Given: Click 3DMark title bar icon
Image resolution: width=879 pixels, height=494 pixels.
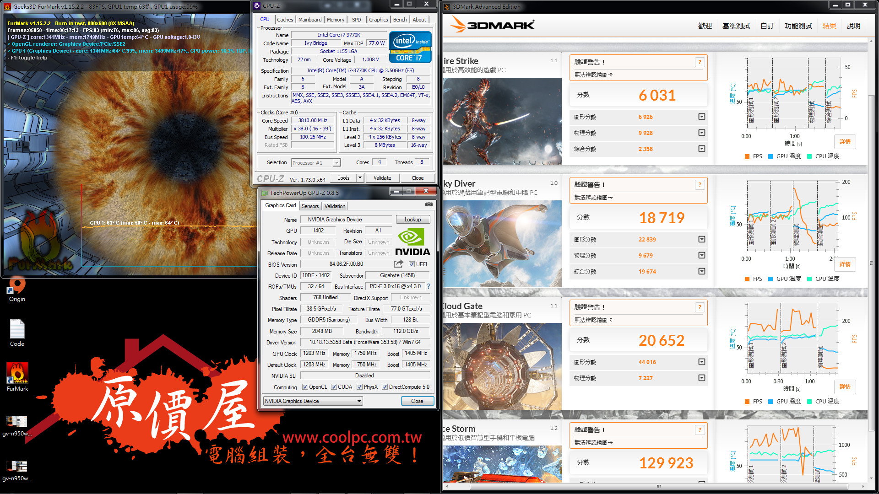Looking at the screenshot, I should pyautogui.click(x=447, y=6).
